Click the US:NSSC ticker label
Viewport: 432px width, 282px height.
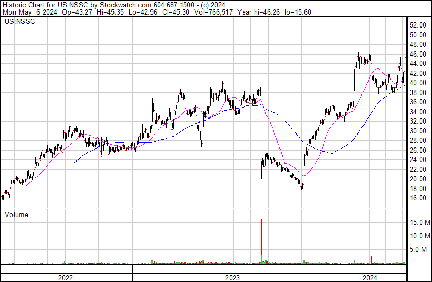[20, 21]
